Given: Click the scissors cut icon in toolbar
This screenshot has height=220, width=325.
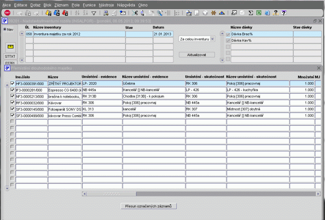Looking at the screenshot, I should 134,13.
